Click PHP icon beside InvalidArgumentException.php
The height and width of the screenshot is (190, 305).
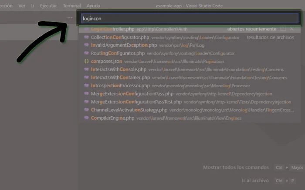[x=86, y=45]
